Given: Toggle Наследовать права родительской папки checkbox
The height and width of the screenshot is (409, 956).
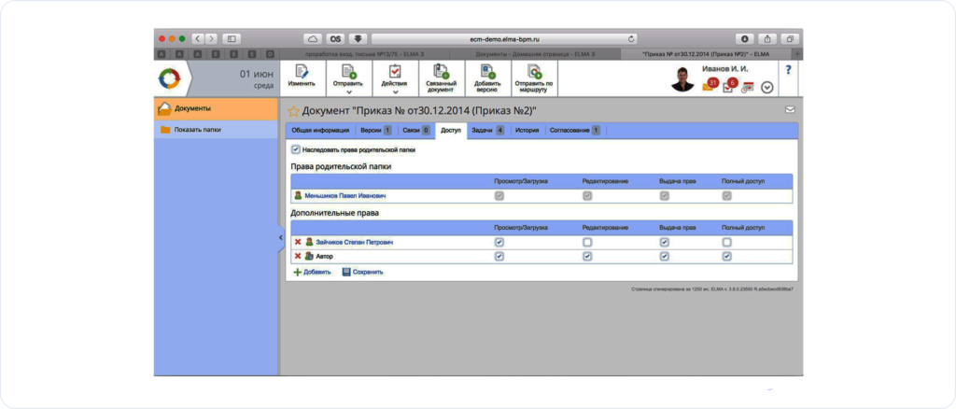Looking at the screenshot, I should pos(296,148).
